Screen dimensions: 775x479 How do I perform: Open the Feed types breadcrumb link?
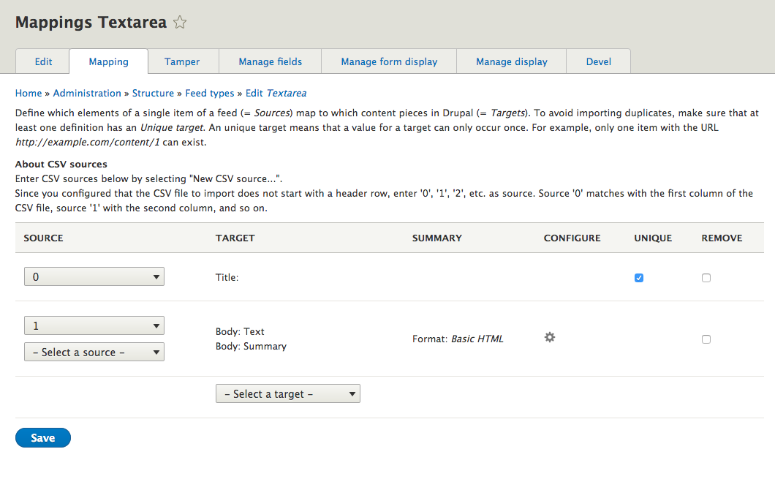pos(210,93)
